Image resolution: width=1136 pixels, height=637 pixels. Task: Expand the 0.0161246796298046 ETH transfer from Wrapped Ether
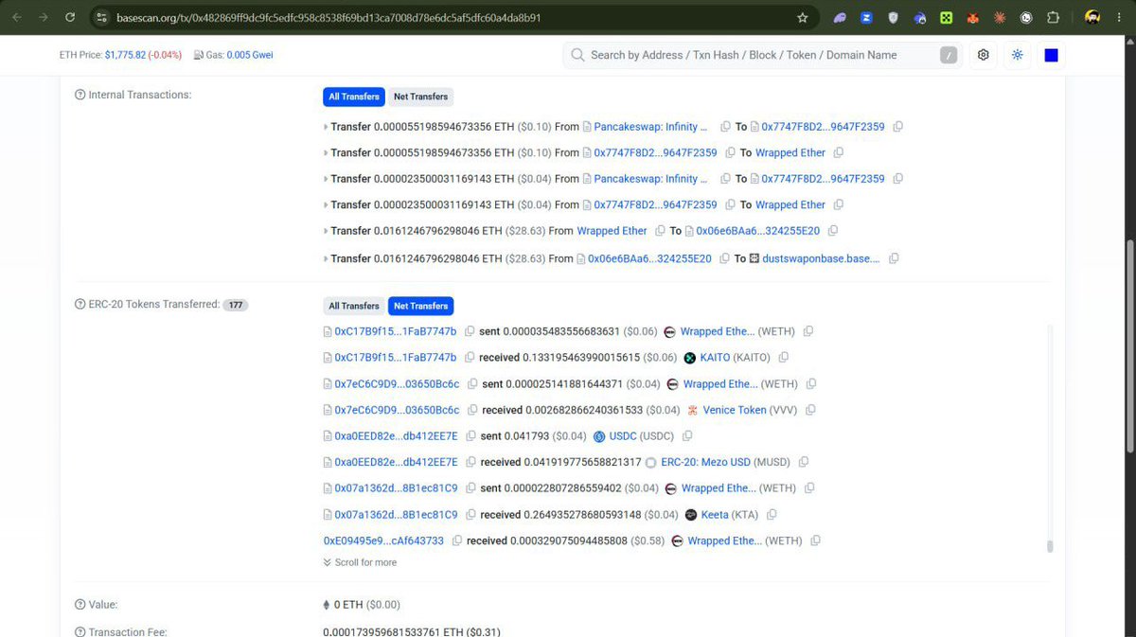(326, 231)
